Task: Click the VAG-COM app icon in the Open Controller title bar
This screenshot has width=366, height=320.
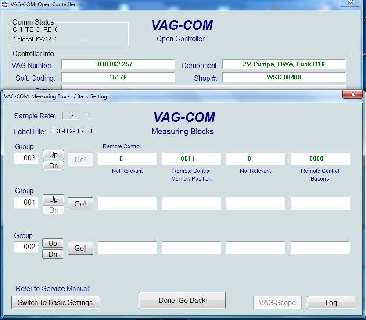Action: pyautogui.click(x=4, y=4)
